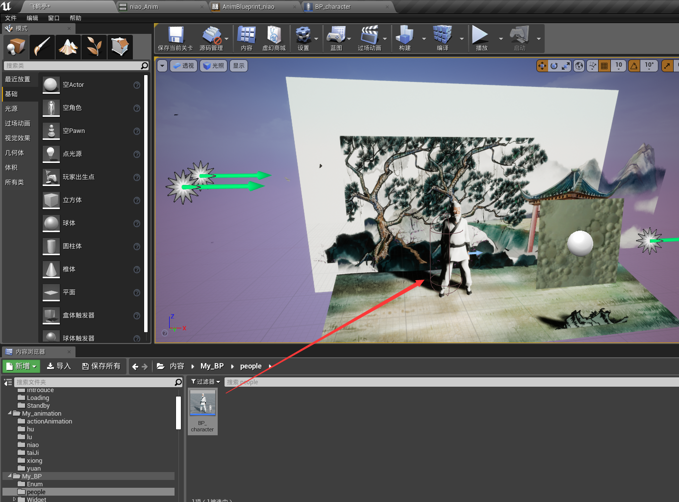Screen dimensions: 679x502
Task: Select the 空角色 item
Action: point(92,108)
